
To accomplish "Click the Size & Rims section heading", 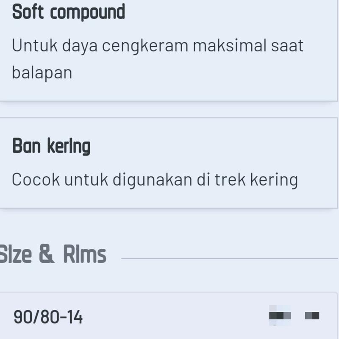I will click(x=53, y=255).
